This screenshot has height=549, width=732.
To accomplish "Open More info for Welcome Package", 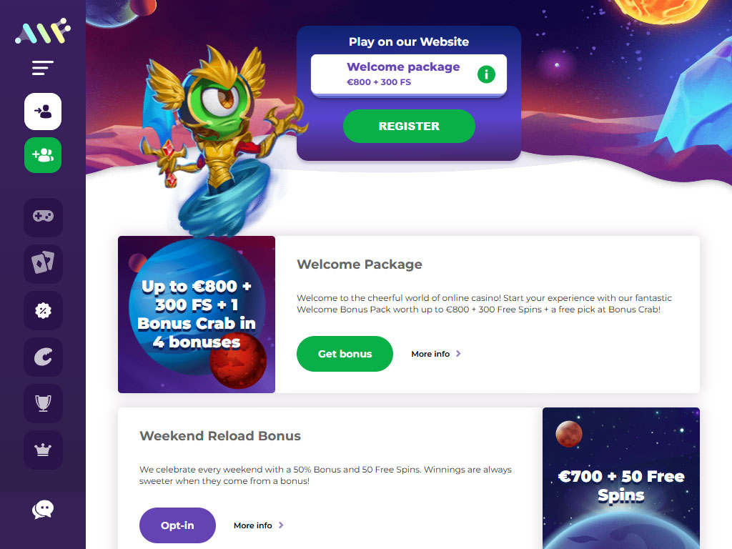I will [436, 354].
